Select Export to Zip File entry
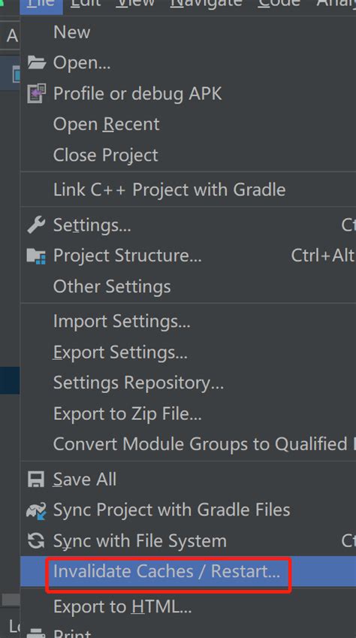The width and height of the screenshot is (356, 638). (189, 414)
